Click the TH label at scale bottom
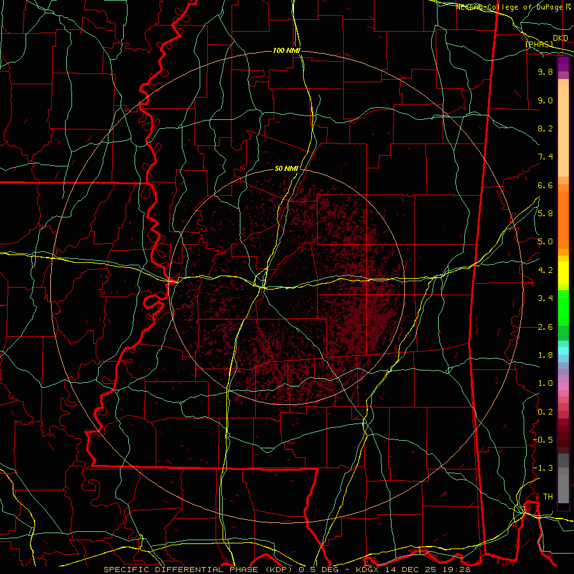Viewport: 574px width, 574px height. 548,497
